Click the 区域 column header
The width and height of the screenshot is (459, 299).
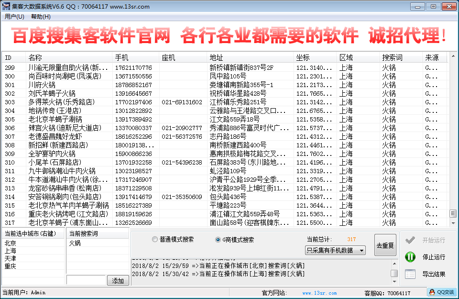[358, 58]
